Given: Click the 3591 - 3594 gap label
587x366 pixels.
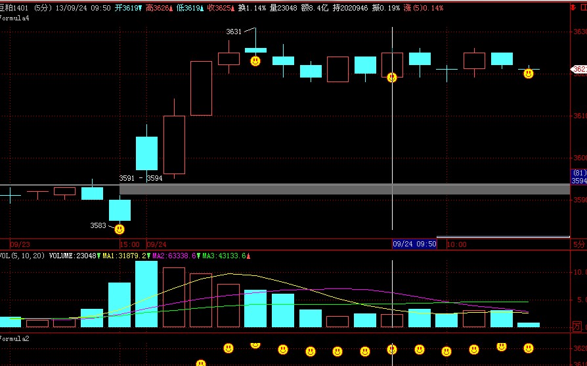Looking at the screenshot, I should tap(141, 178).
